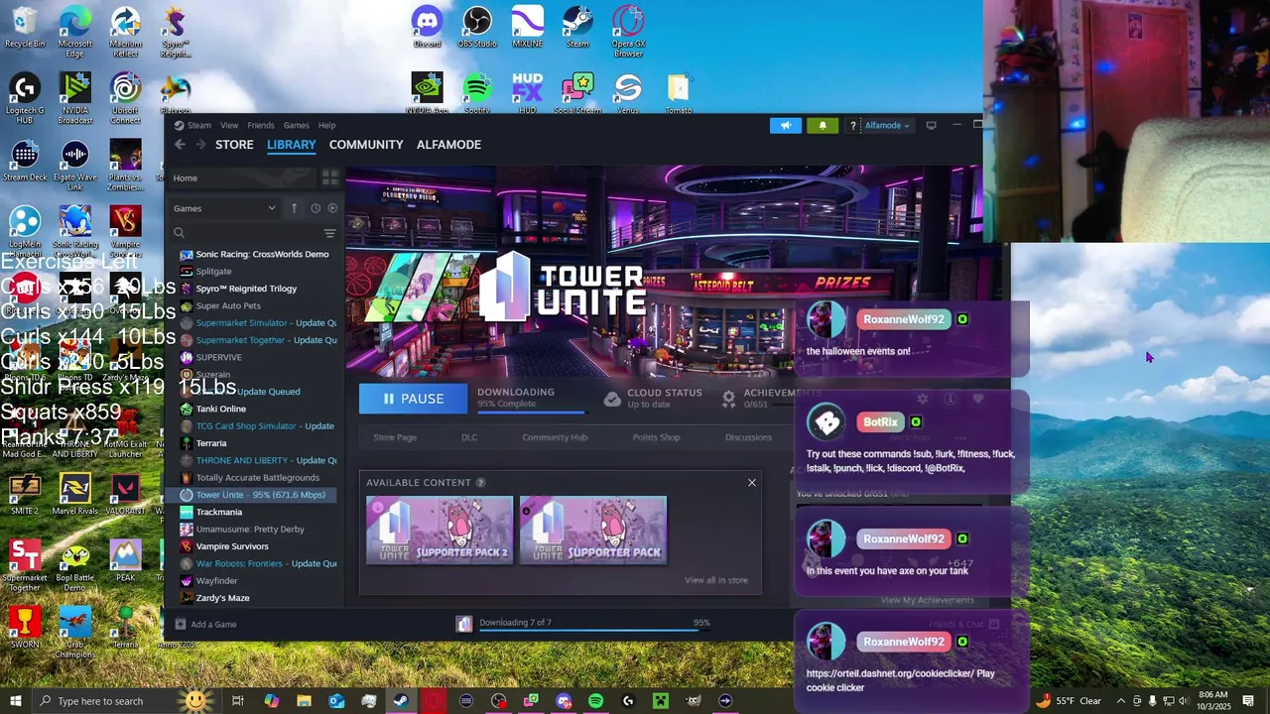Image resolution: width=1270 pixels, height=714 pixels.
Task: Open the Alfamode account dropdown
Action: point(887,126)
